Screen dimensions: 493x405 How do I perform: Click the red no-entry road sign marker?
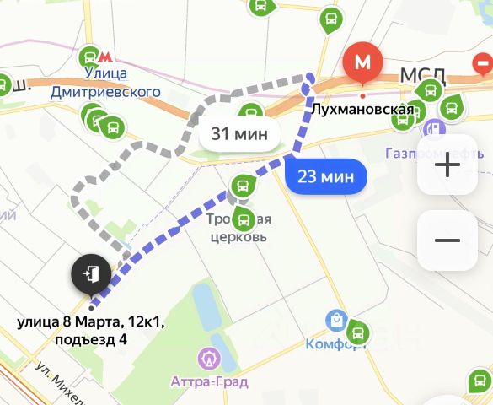483,64
